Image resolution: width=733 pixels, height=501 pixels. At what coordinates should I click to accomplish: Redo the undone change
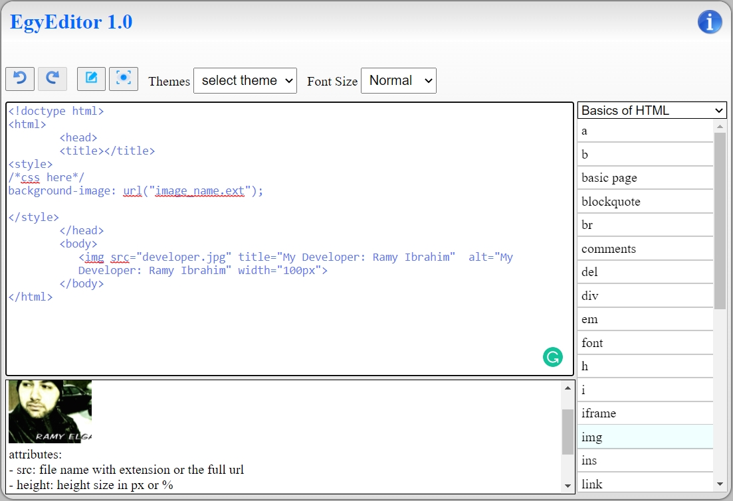click(52, 78)
